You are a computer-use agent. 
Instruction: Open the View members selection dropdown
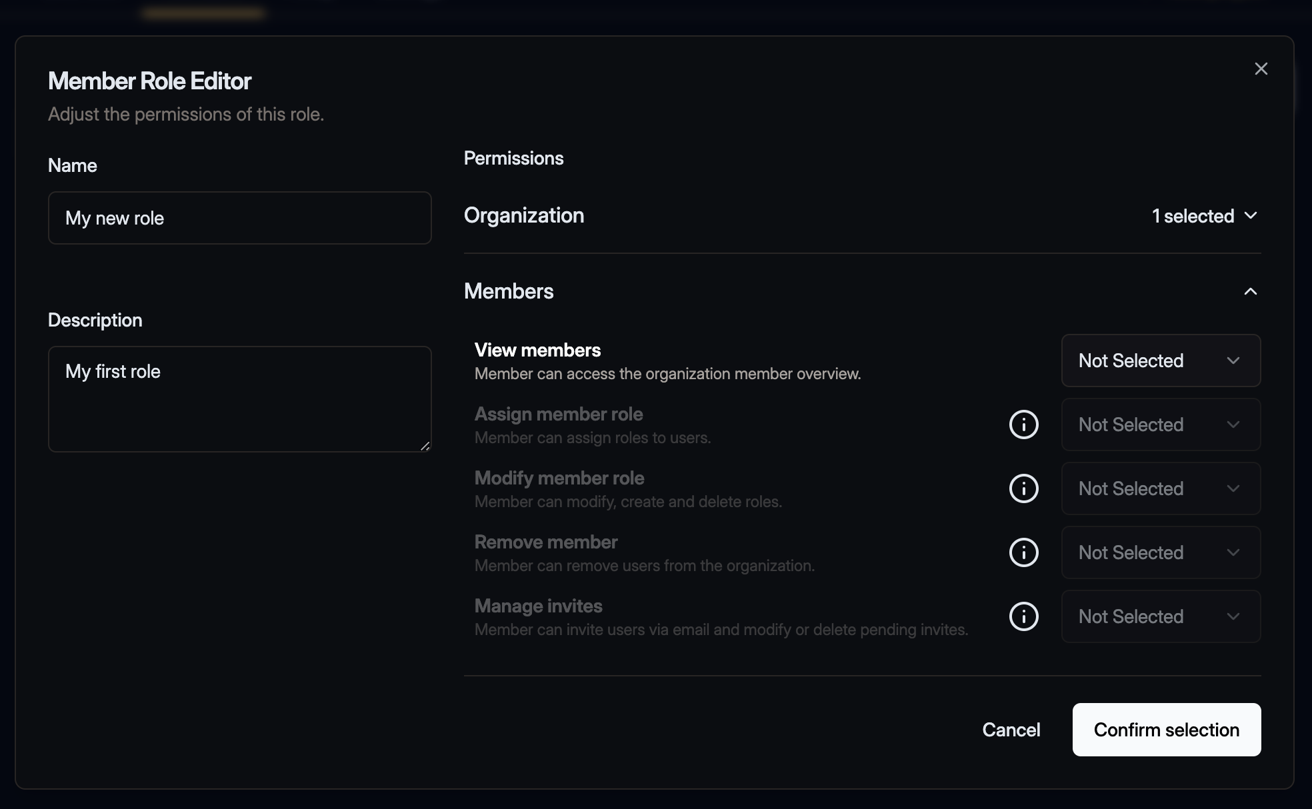point(1160,361)
